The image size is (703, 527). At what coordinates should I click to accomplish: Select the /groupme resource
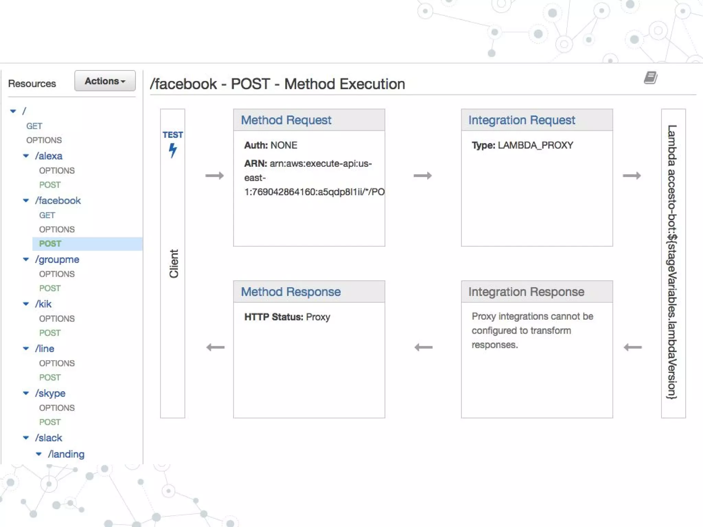click(57, 259)
